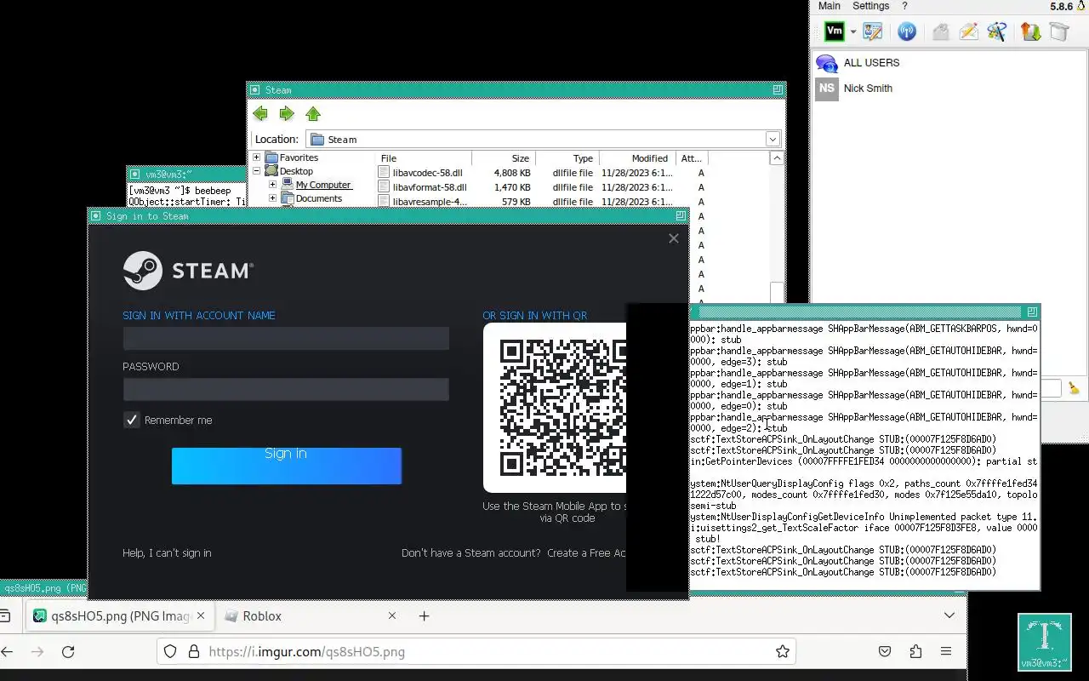
Task: Expand the Favorites tree node
Action: [257, 157]
